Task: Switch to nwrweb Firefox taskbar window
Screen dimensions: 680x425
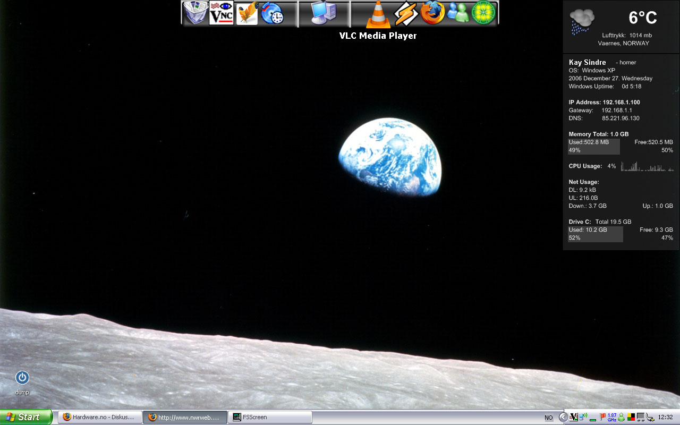Action: point(185,417)
